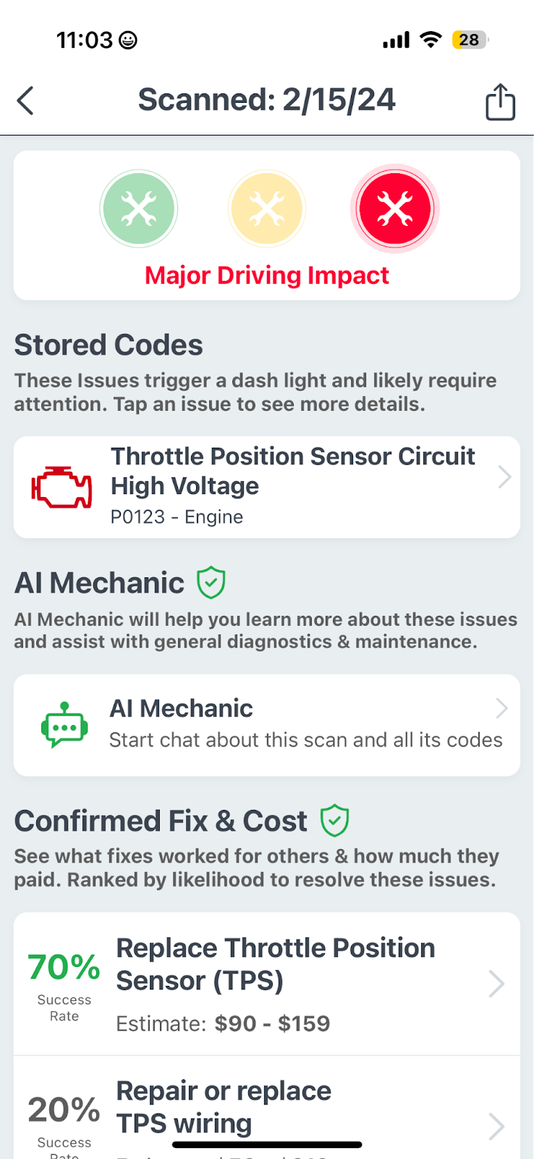This screenshot has width=534, height=1159.
Task: Expand Replace Throttle Position Sensor fix chevron
Action: [x=496, y=984]
